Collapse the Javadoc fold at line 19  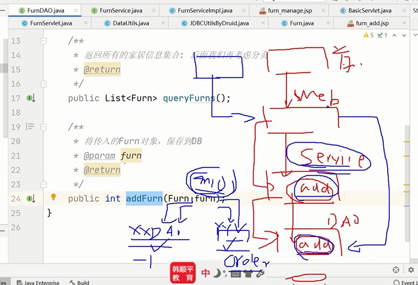pos(44,127)
